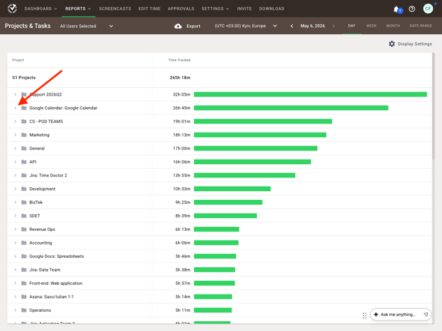
Task: Click the Google Calendar folder icon
Action: click(24, 108)
